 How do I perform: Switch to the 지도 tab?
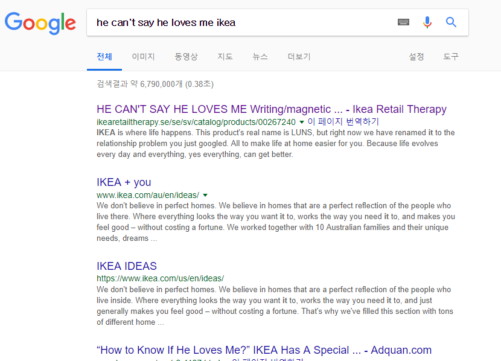point(225,57)
